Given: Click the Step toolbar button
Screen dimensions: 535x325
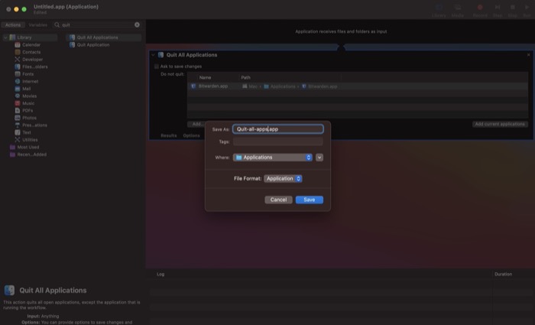Looking at the screenshot, I should [x=498, y=11].
